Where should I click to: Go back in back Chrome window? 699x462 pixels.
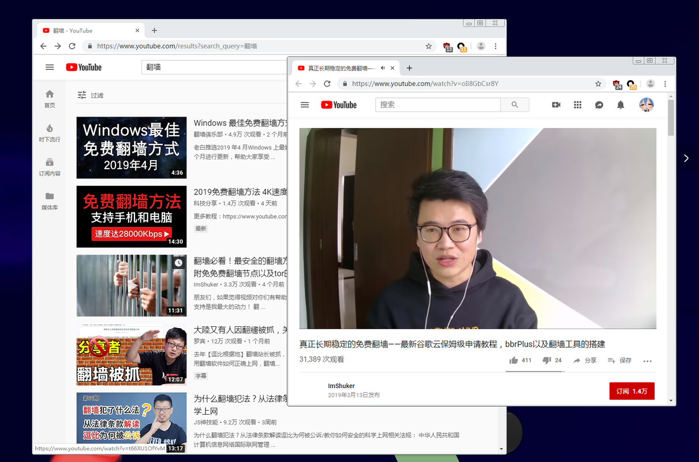pyautogui.click(x=43, y=46)
